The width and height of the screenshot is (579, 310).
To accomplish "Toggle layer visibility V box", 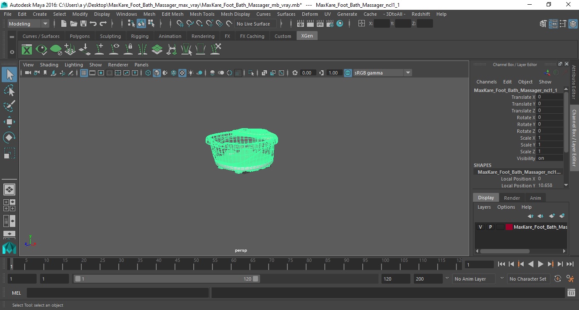I will (x=480, y=227).
